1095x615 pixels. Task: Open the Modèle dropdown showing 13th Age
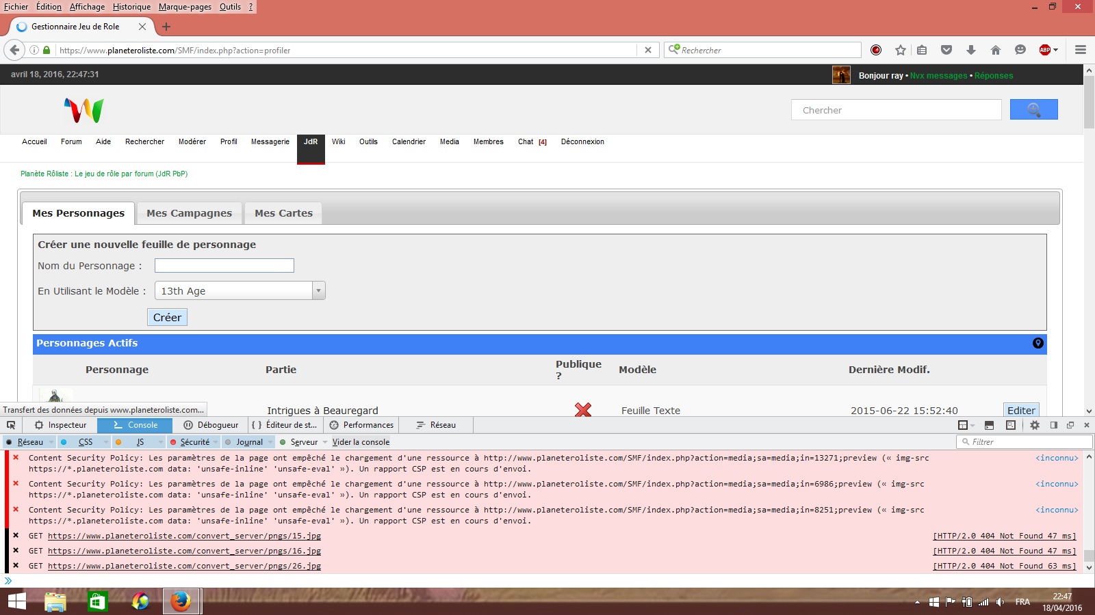240,291
